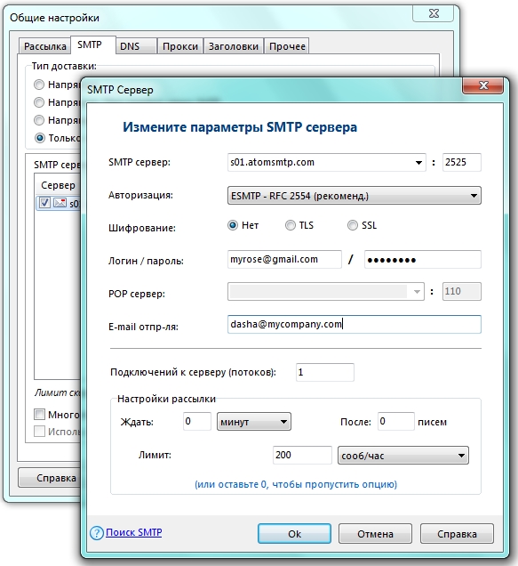Open the Поиск SMTP link
The height and width of the screenshot is (566, 518).
point(134,532)
